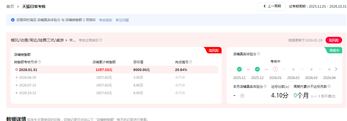This screenshot has width=347, height=121.
Task: Click help icon beside 销售额考核节点
Action: click(x=40, y=62)
